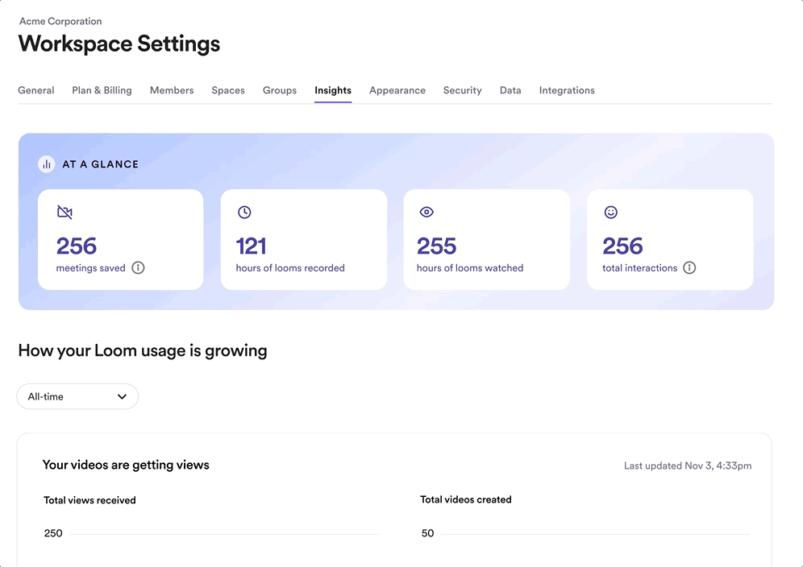Open the Plan & Billing tab
The width and height of the screenshot is (803, 567).
click(102, 90)
